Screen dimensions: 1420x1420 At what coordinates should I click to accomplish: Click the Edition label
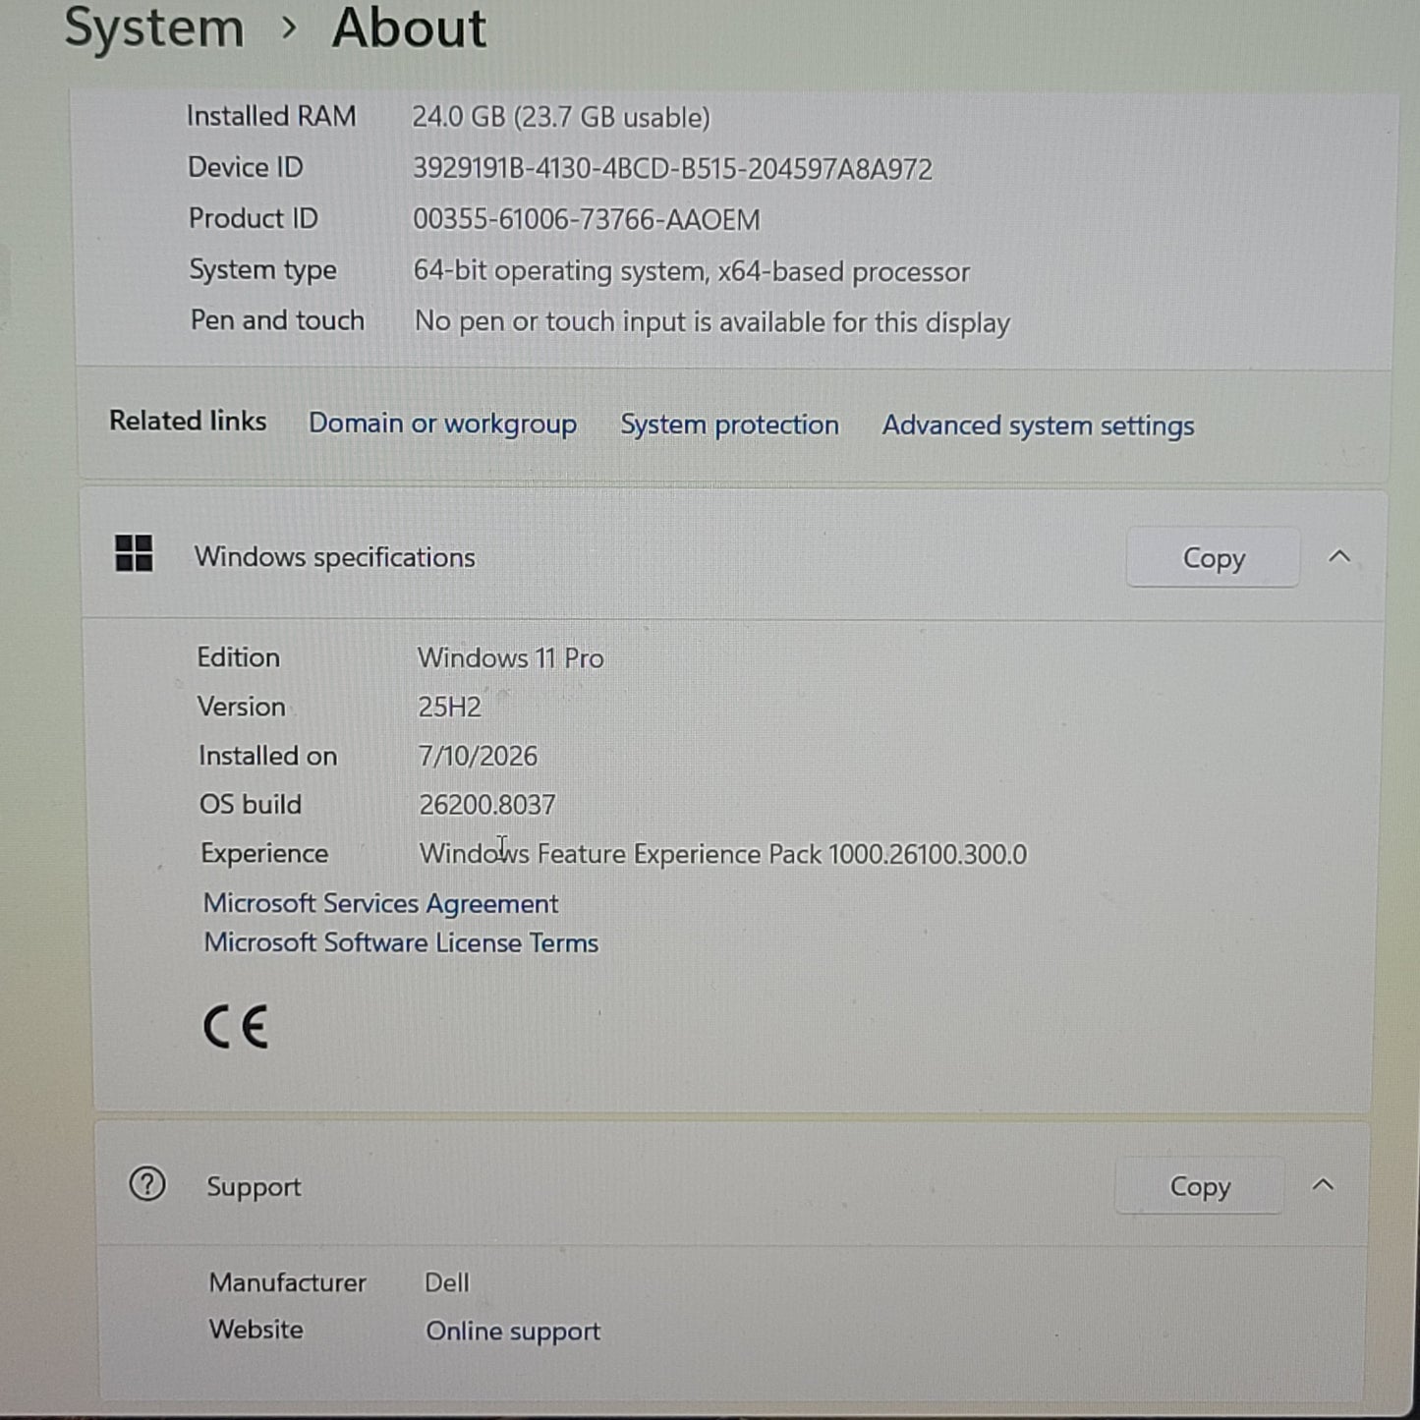coord(239,657)
